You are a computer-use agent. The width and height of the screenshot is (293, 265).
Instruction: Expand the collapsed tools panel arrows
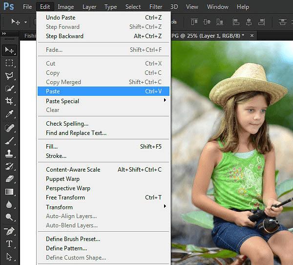[4, 34]
